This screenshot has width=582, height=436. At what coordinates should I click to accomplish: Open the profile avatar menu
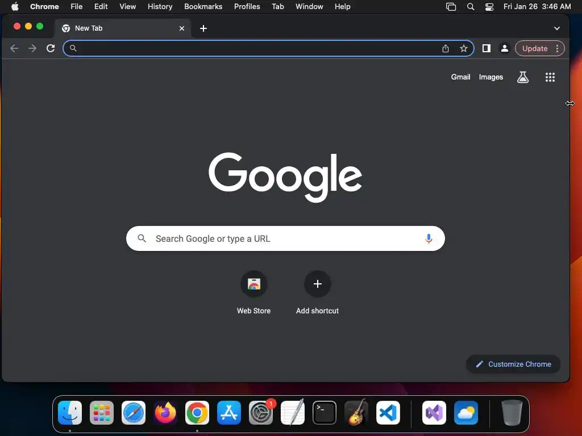click(505, 48)
